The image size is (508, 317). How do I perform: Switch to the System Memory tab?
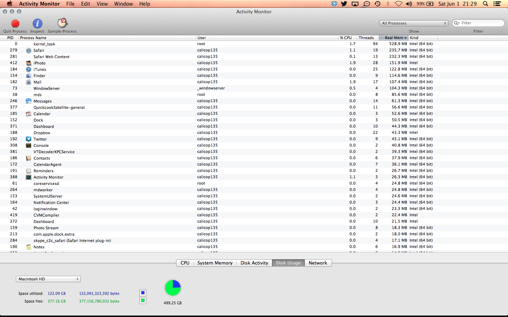point(215,263)
